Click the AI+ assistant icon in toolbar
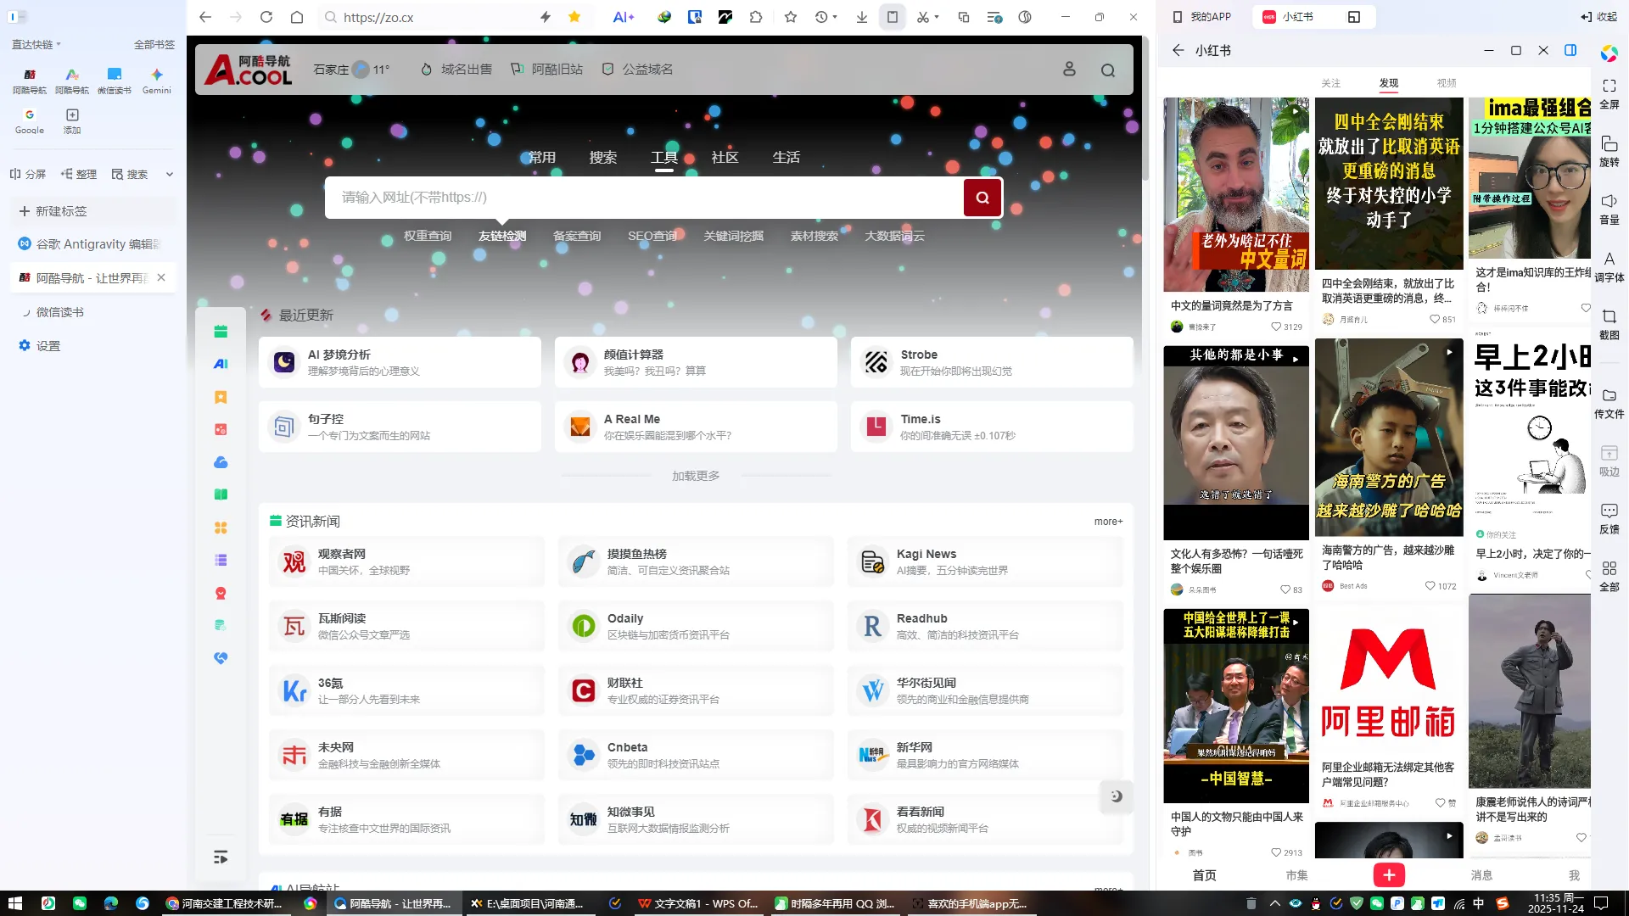 click(624, 17)
